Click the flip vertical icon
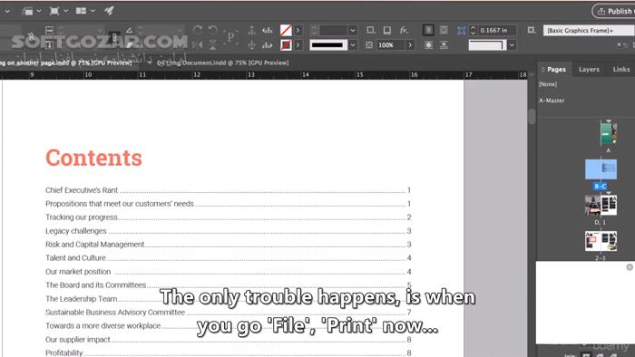This screenshot has width=635, height=357. point(212,45)
